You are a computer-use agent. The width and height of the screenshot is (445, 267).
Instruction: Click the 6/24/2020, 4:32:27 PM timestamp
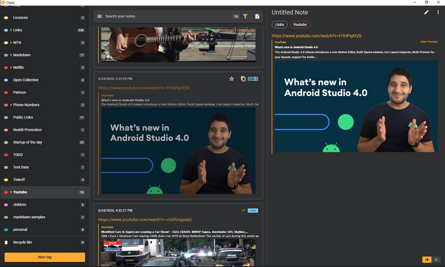(x=115, y=210)
